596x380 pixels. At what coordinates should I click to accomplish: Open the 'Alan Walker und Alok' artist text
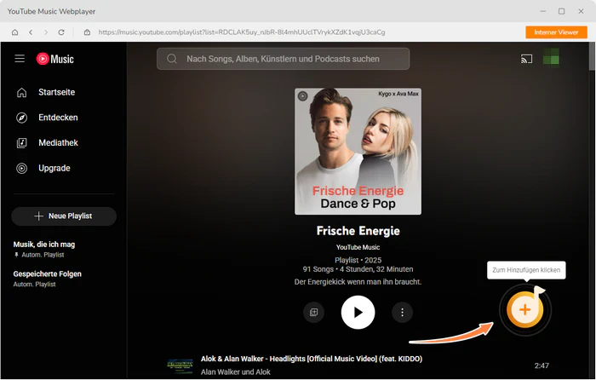point(236,372)
